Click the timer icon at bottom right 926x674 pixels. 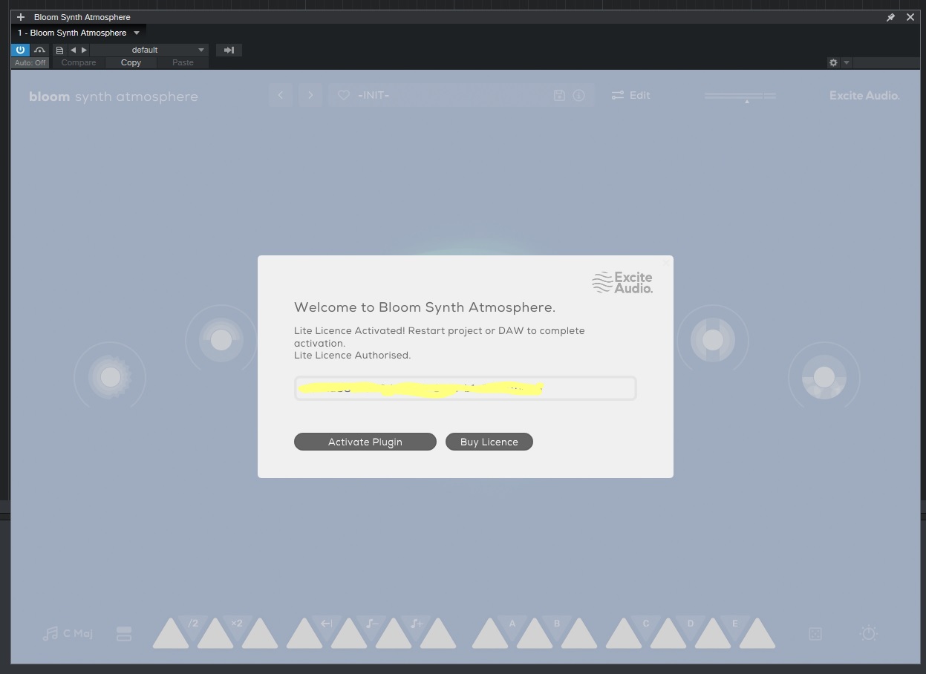coord(868,633)
